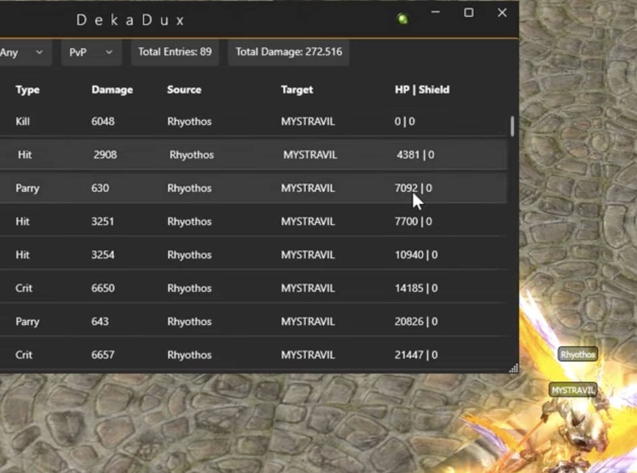The width and height of the screenshot is (637, 473).
Task: Minimize the DekaDux window
Action: tap(435, 13)
